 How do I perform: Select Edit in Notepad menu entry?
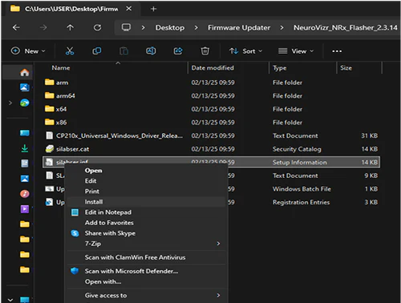tap(146, 212)
